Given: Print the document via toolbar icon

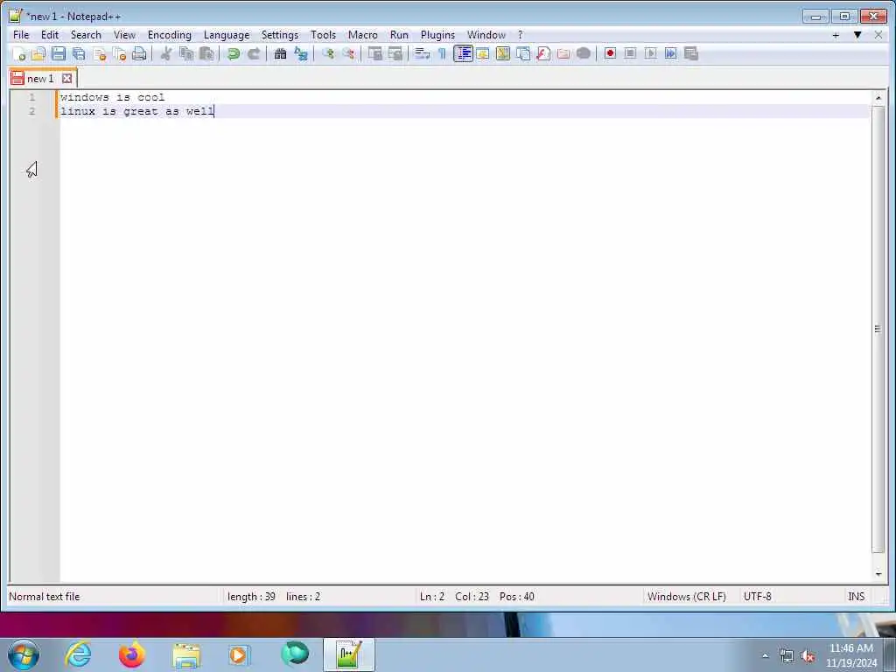Looking at the screenshot, I should click(x=139, y=54).
